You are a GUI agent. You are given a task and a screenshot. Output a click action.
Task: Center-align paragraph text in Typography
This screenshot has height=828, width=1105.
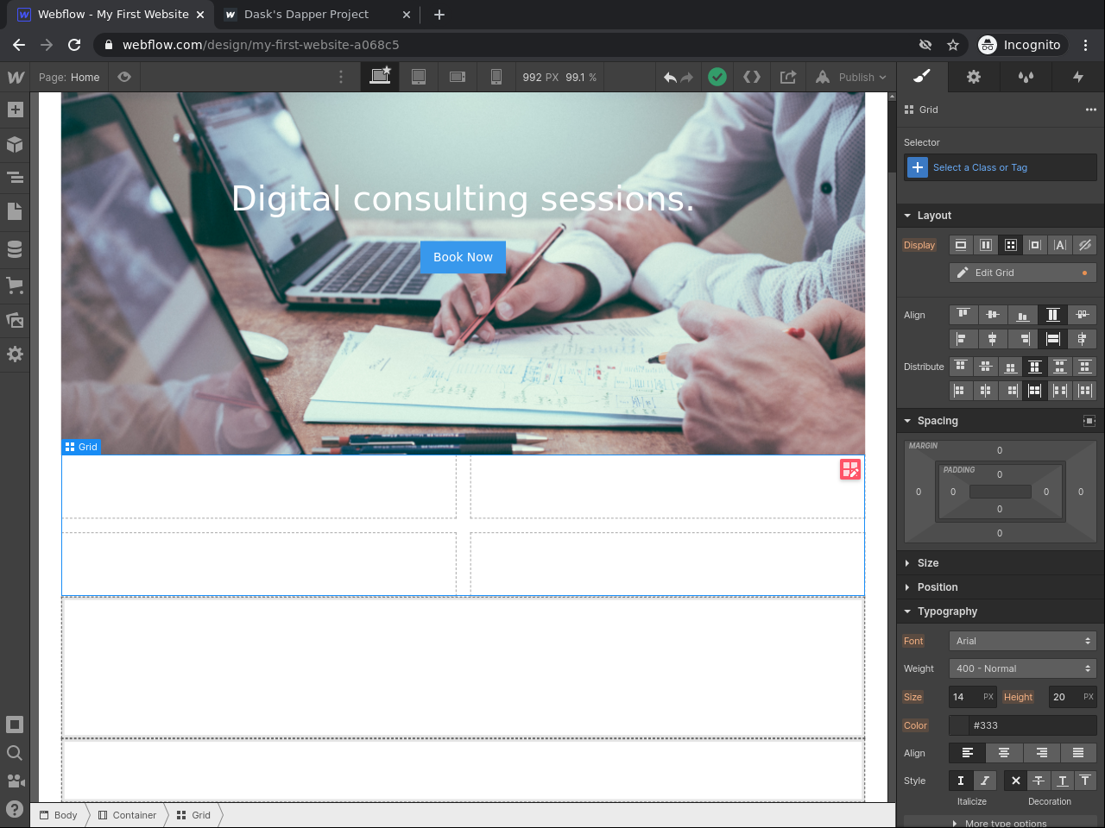pyautogui.click(x=1004, y=753)
